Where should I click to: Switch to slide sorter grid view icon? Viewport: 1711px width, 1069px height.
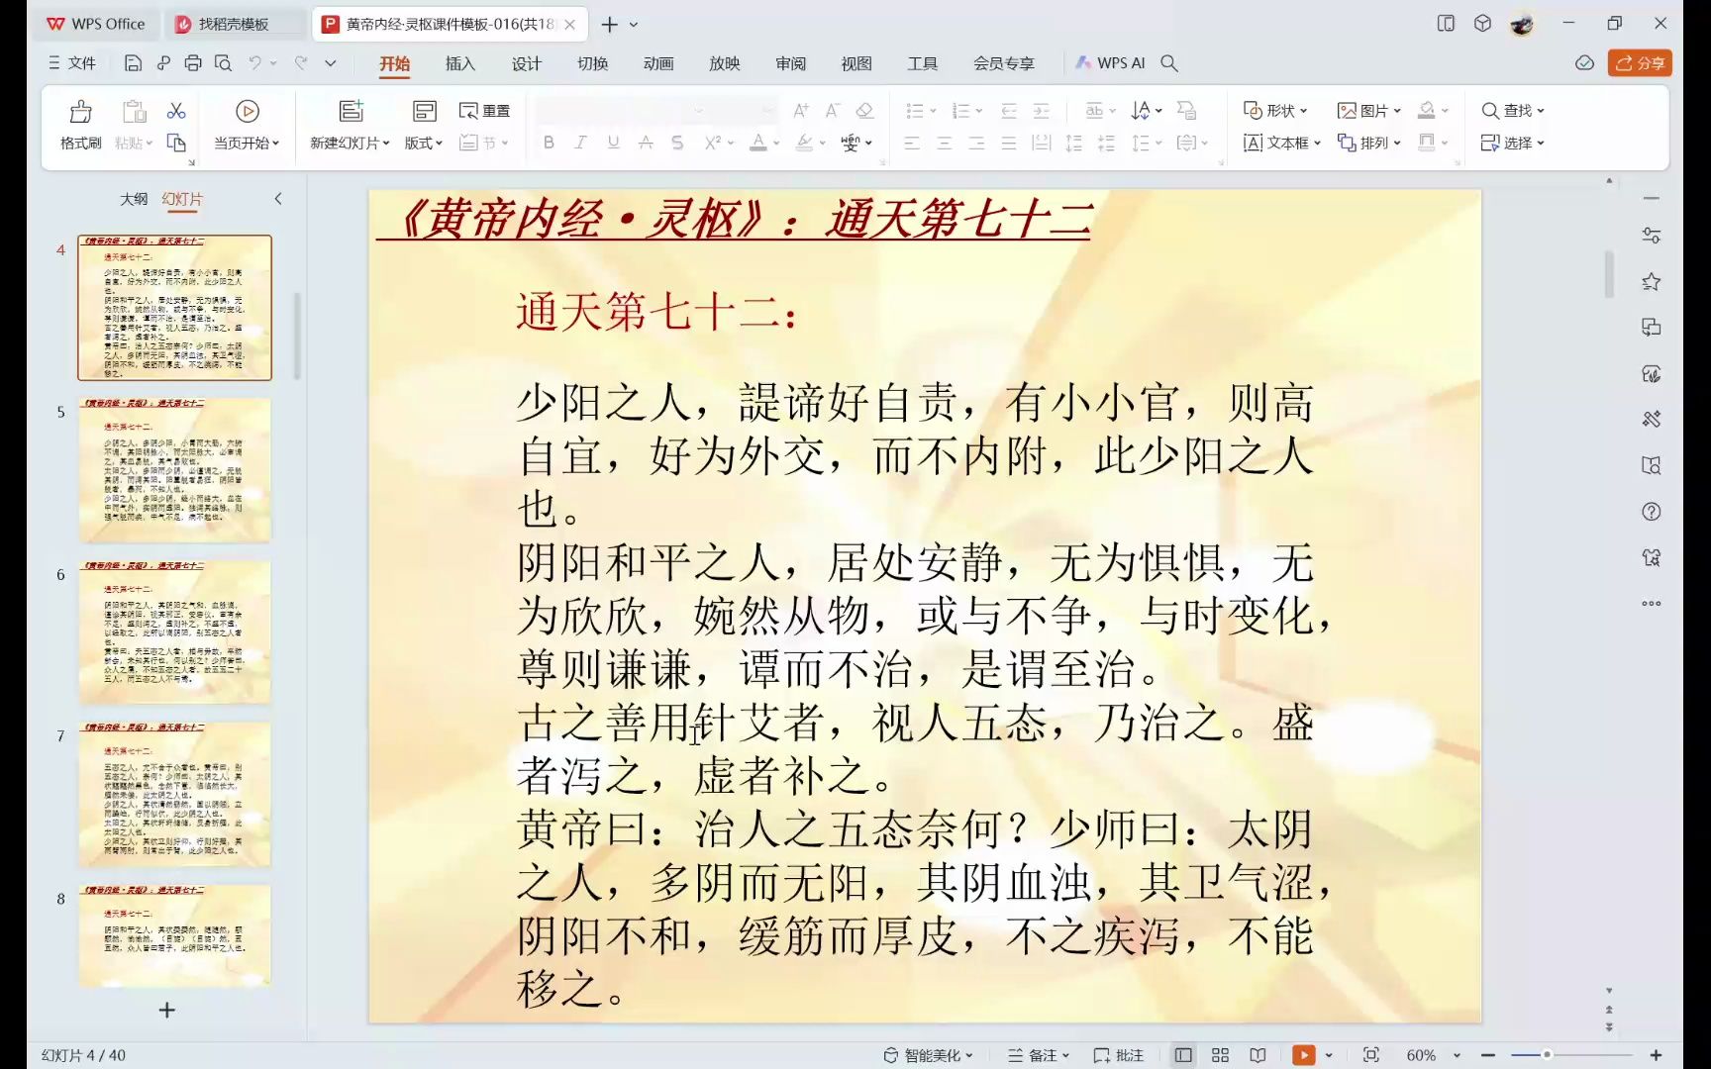coord(1220,1055)
